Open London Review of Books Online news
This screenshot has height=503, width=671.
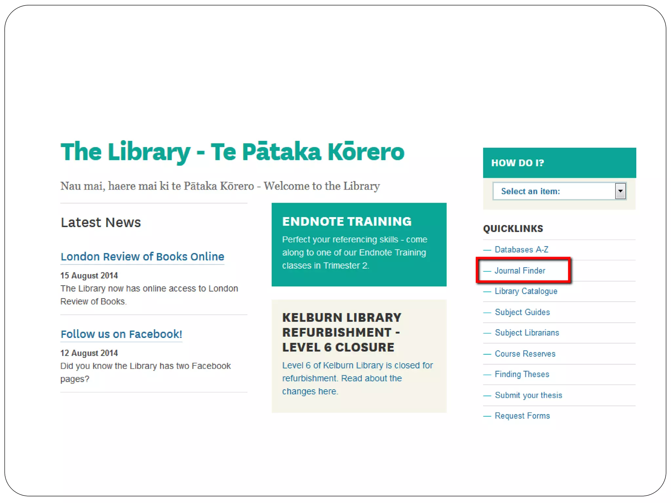click(x=142, y=256)
